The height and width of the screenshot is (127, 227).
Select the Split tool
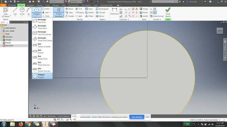pyautogui.click(x=79, y=16)
